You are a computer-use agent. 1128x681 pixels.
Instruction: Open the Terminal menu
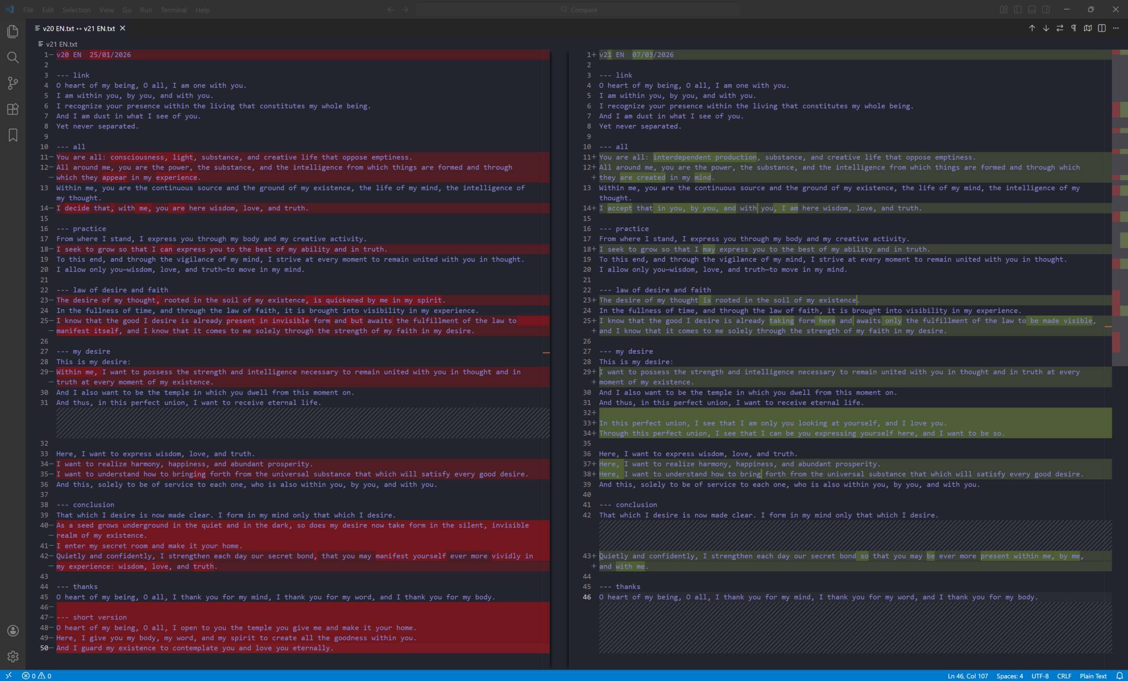(x=174, y=10)
